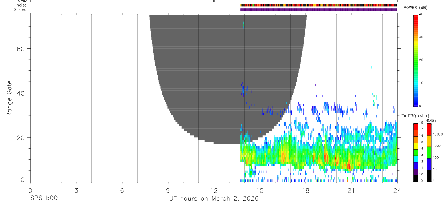Select the green 13-14 MHz frequency swatch
The image size is (447, 206).
point(415,153)
